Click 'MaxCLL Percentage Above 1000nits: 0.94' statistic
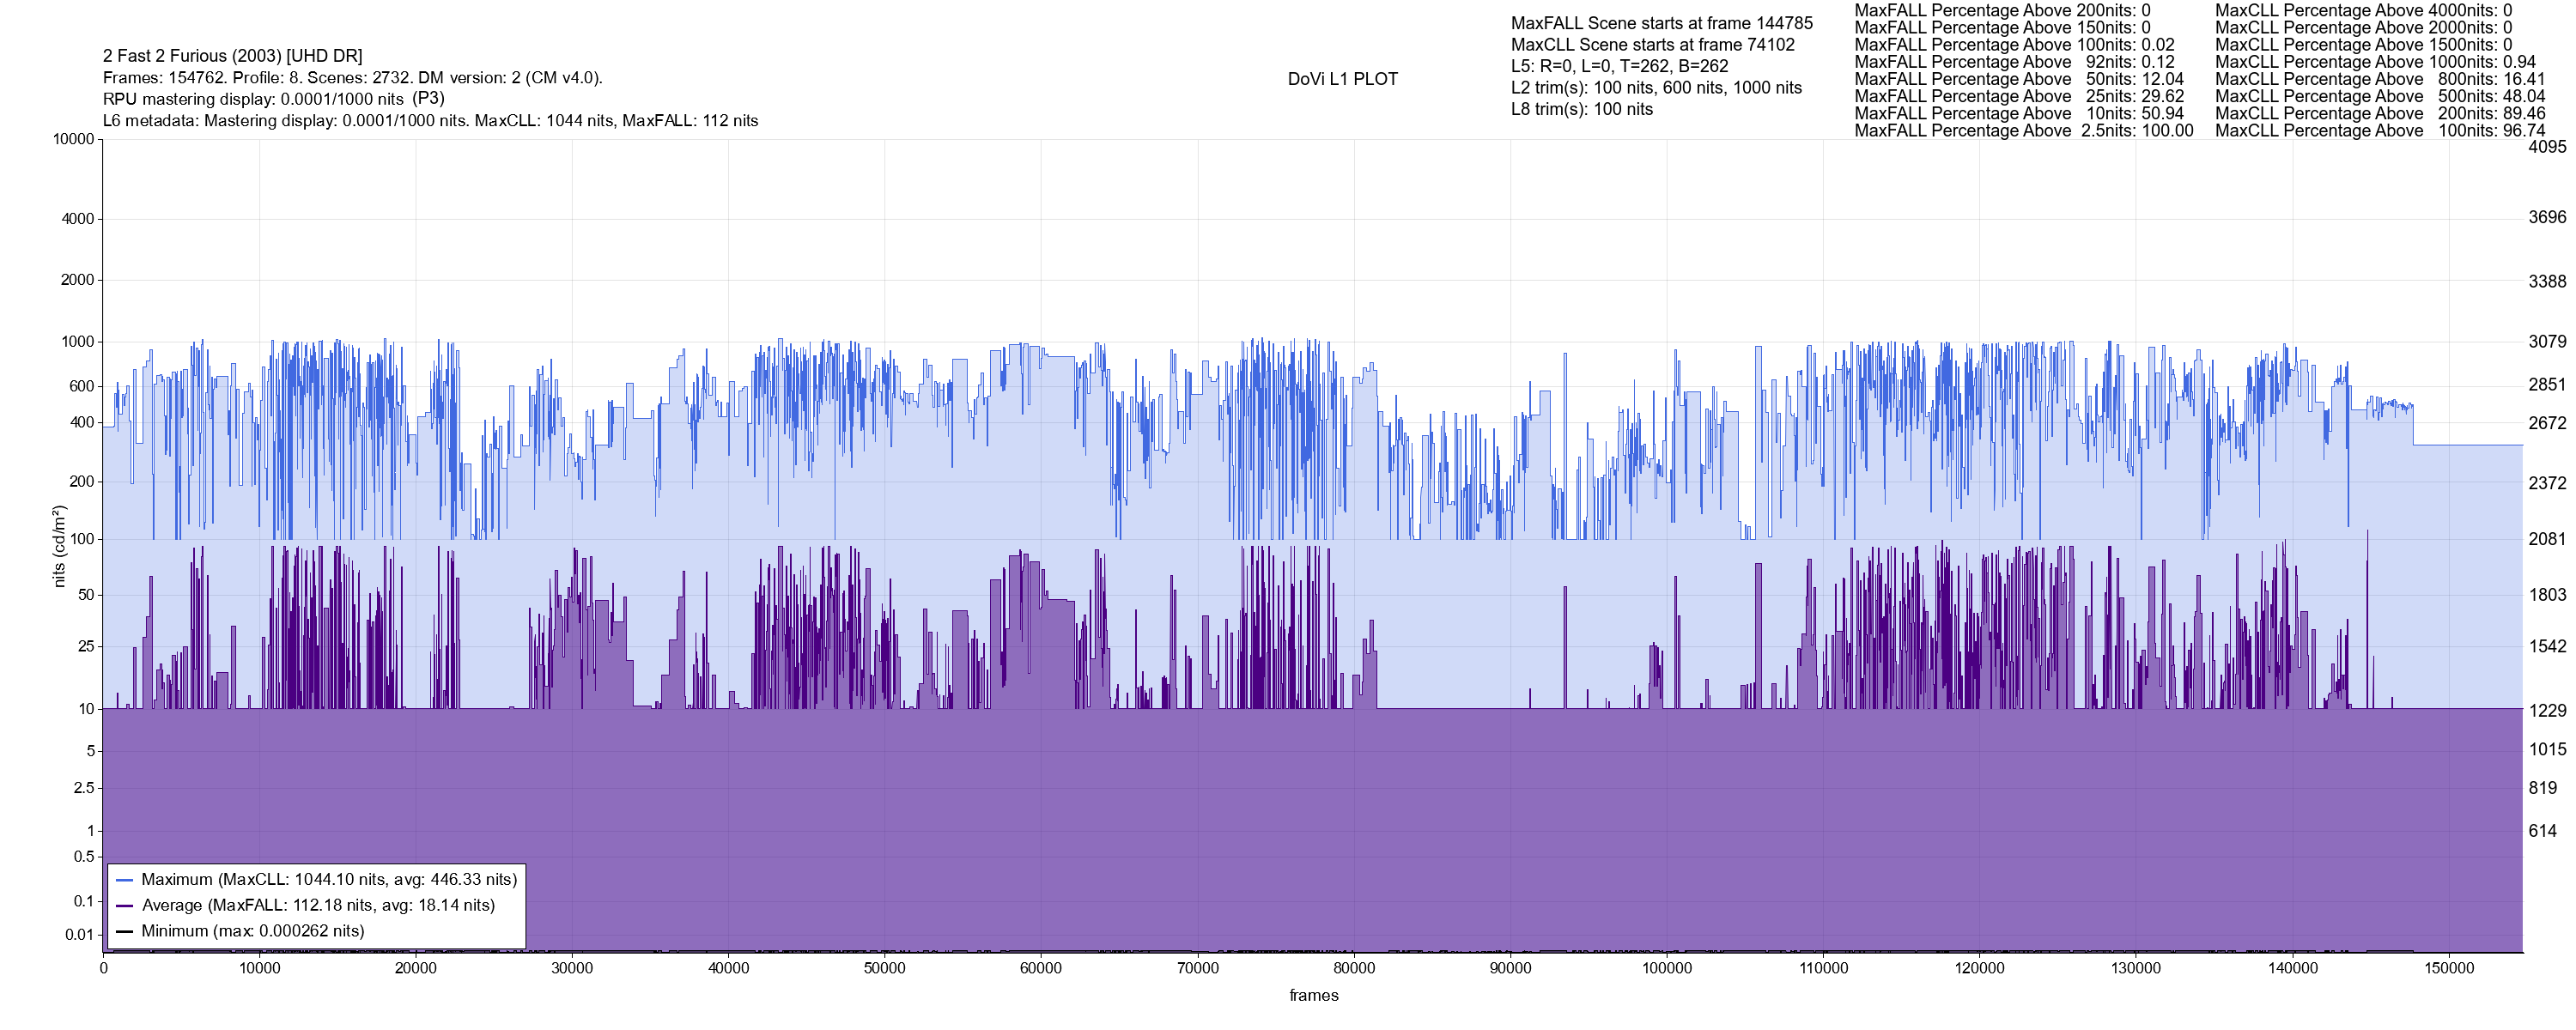The image size is (2576, 1030). [2375, 62]
